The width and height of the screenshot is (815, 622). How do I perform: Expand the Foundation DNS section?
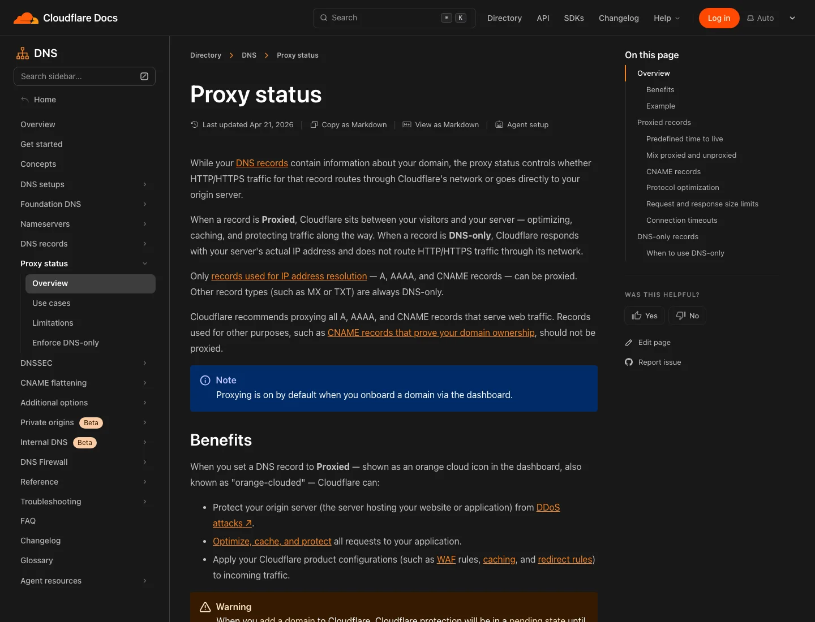tap(145, 204)
